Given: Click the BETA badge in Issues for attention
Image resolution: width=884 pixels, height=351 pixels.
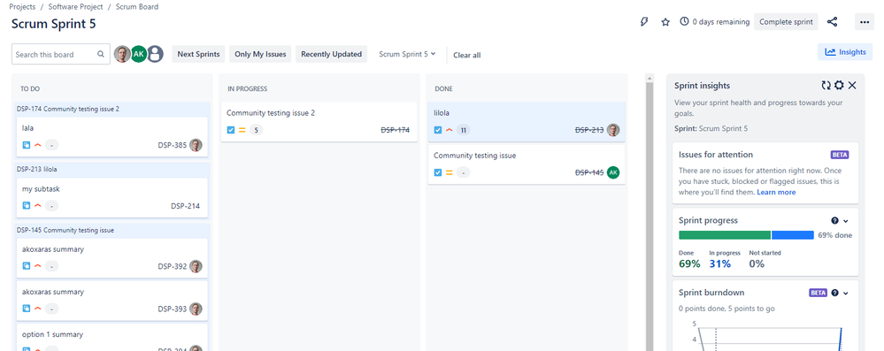Looking at the screenshot, I should click(x=840, y=155).
